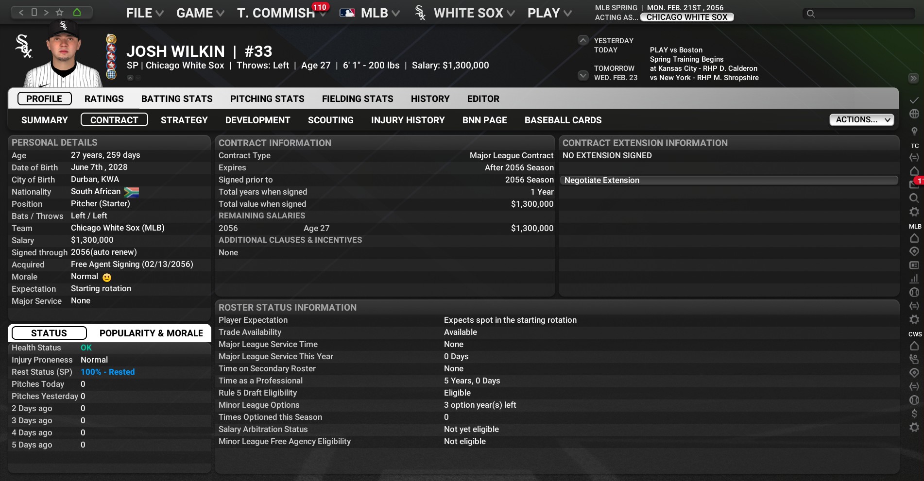This screenshot has height=481, width=924.
Task: Show the STATUS panel toggle
Action: (49, 333)
